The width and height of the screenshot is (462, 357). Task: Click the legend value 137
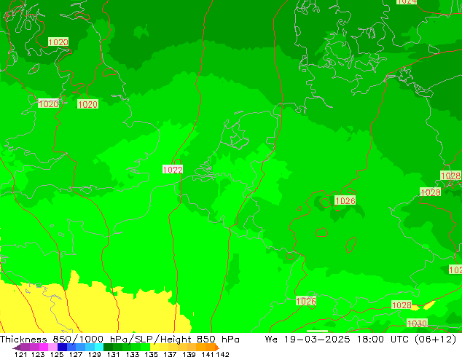click(x=170, y=354)
